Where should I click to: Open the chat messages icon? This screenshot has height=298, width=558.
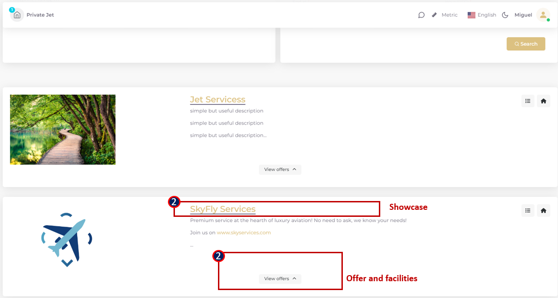(421, 15)
